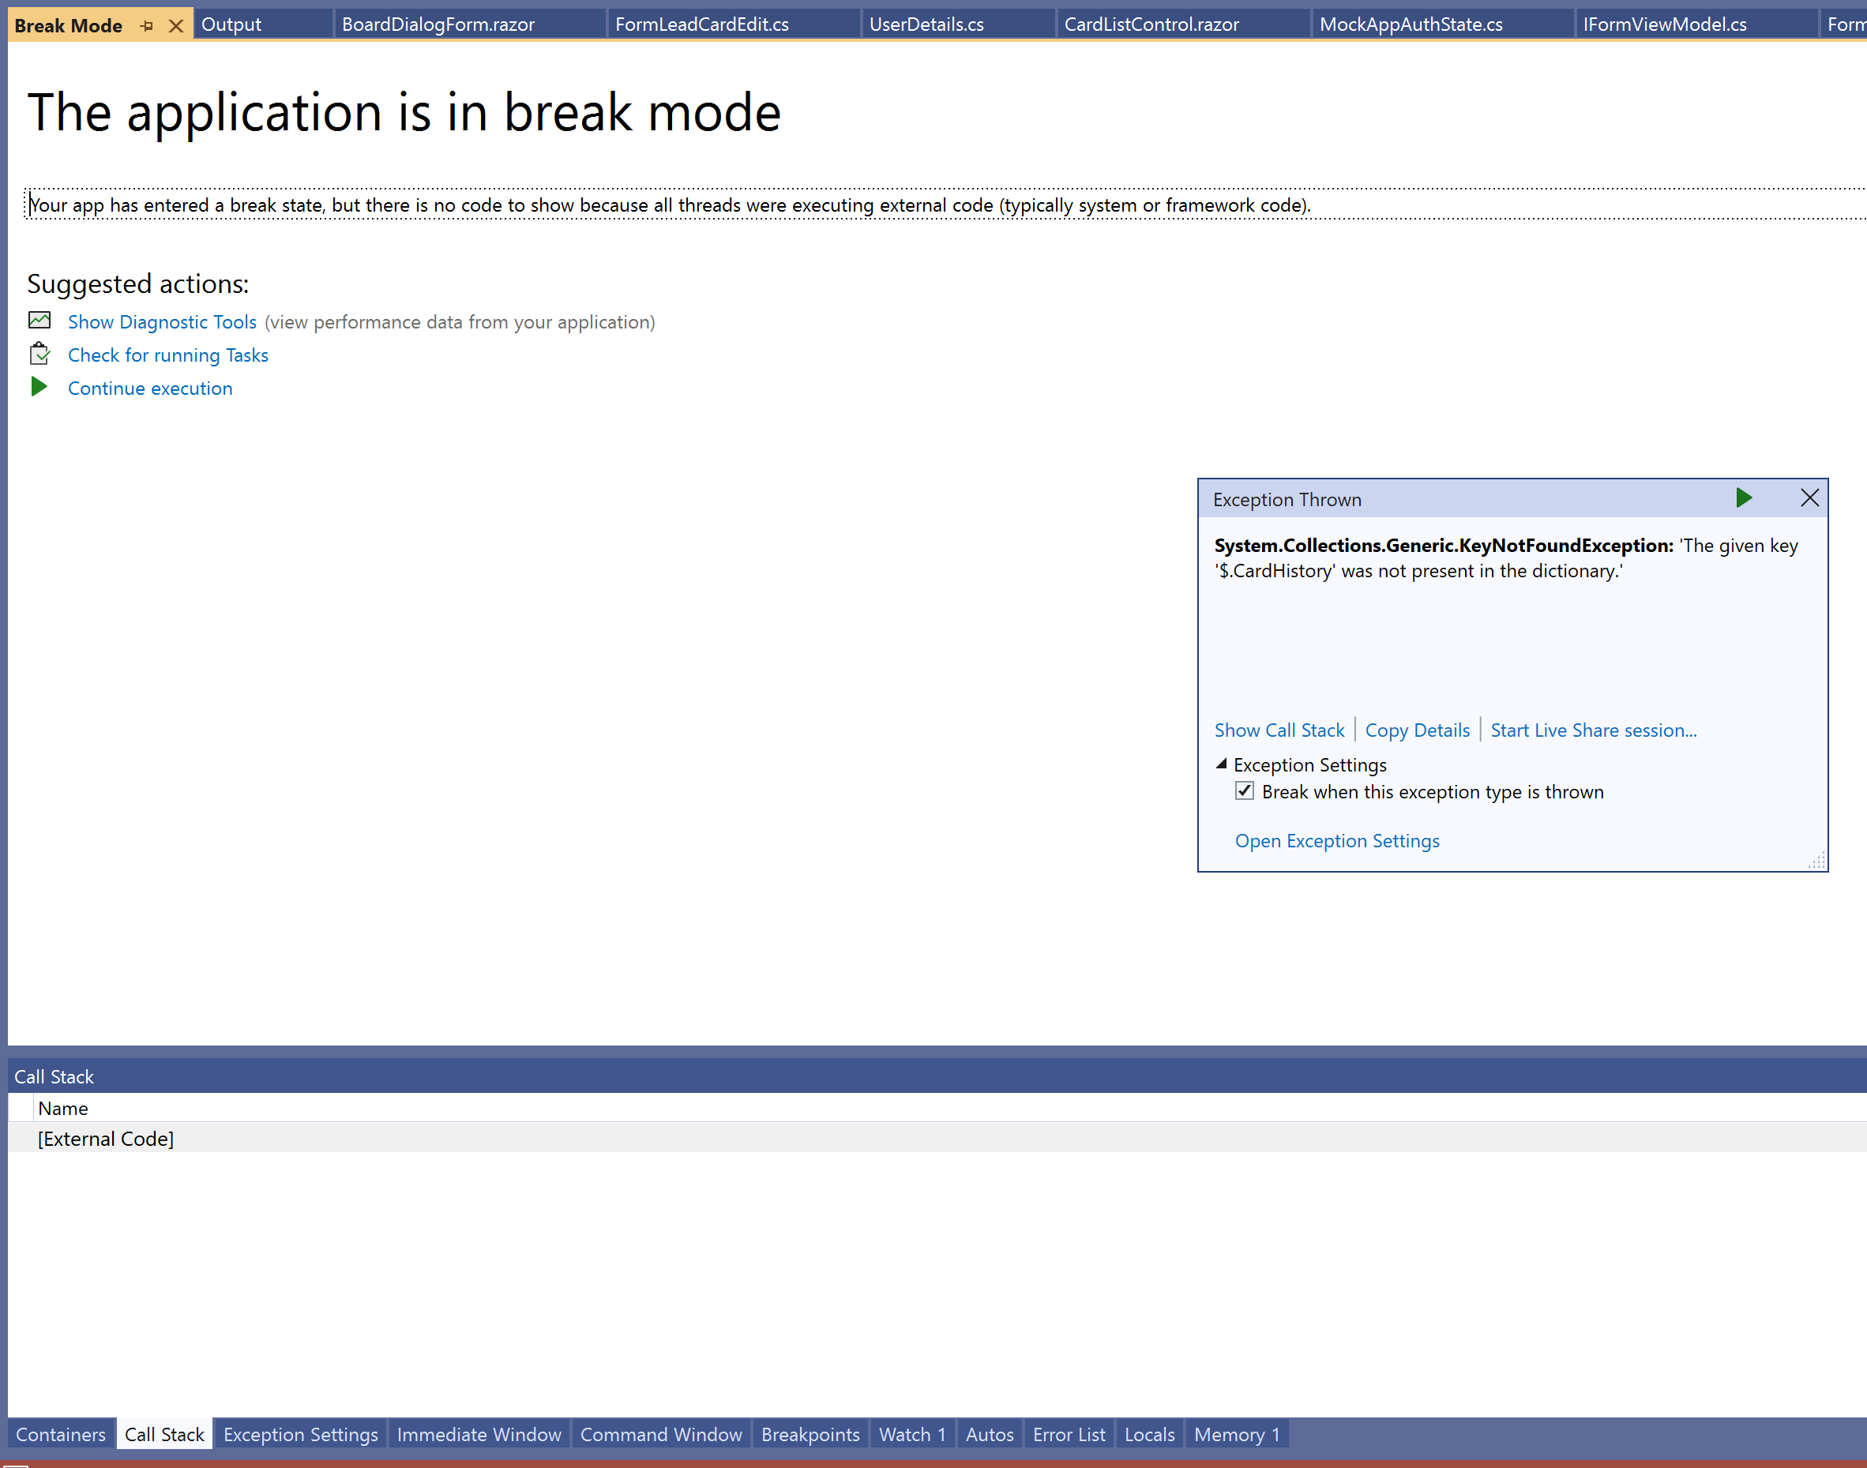The height and width of the screenshot is (1468, 1867).
Task: Dismiss the Exception Thrown popup
Action: (1809, 497)
